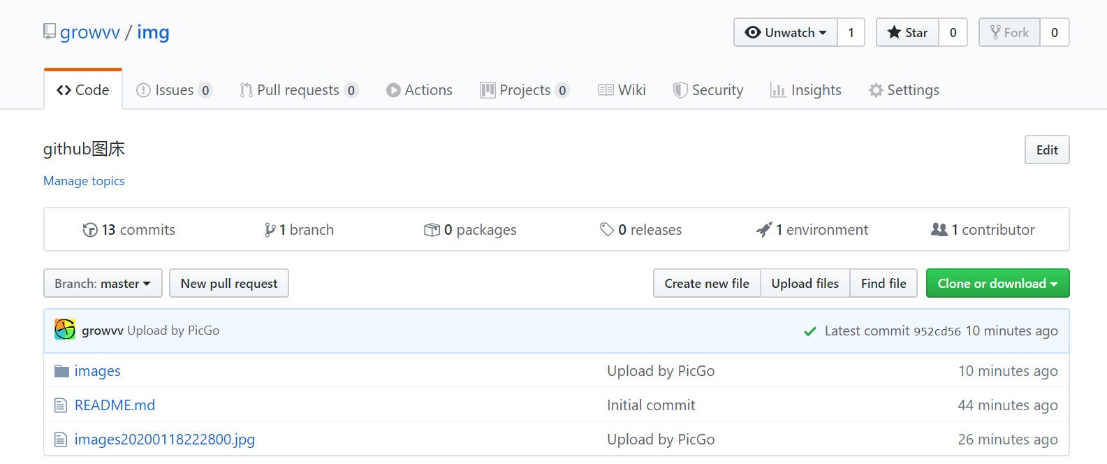Show the 1 contributor list
The width and height of the screenshot is (1107, 464).
tap(983, 230)
